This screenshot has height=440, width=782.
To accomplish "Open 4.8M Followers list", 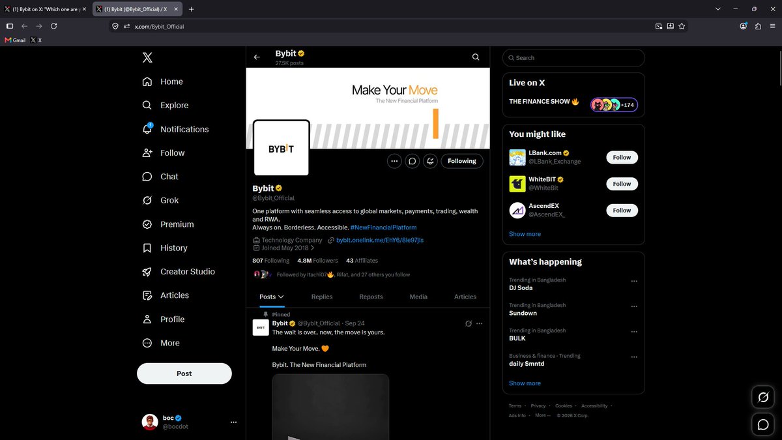I will (316, 261).
